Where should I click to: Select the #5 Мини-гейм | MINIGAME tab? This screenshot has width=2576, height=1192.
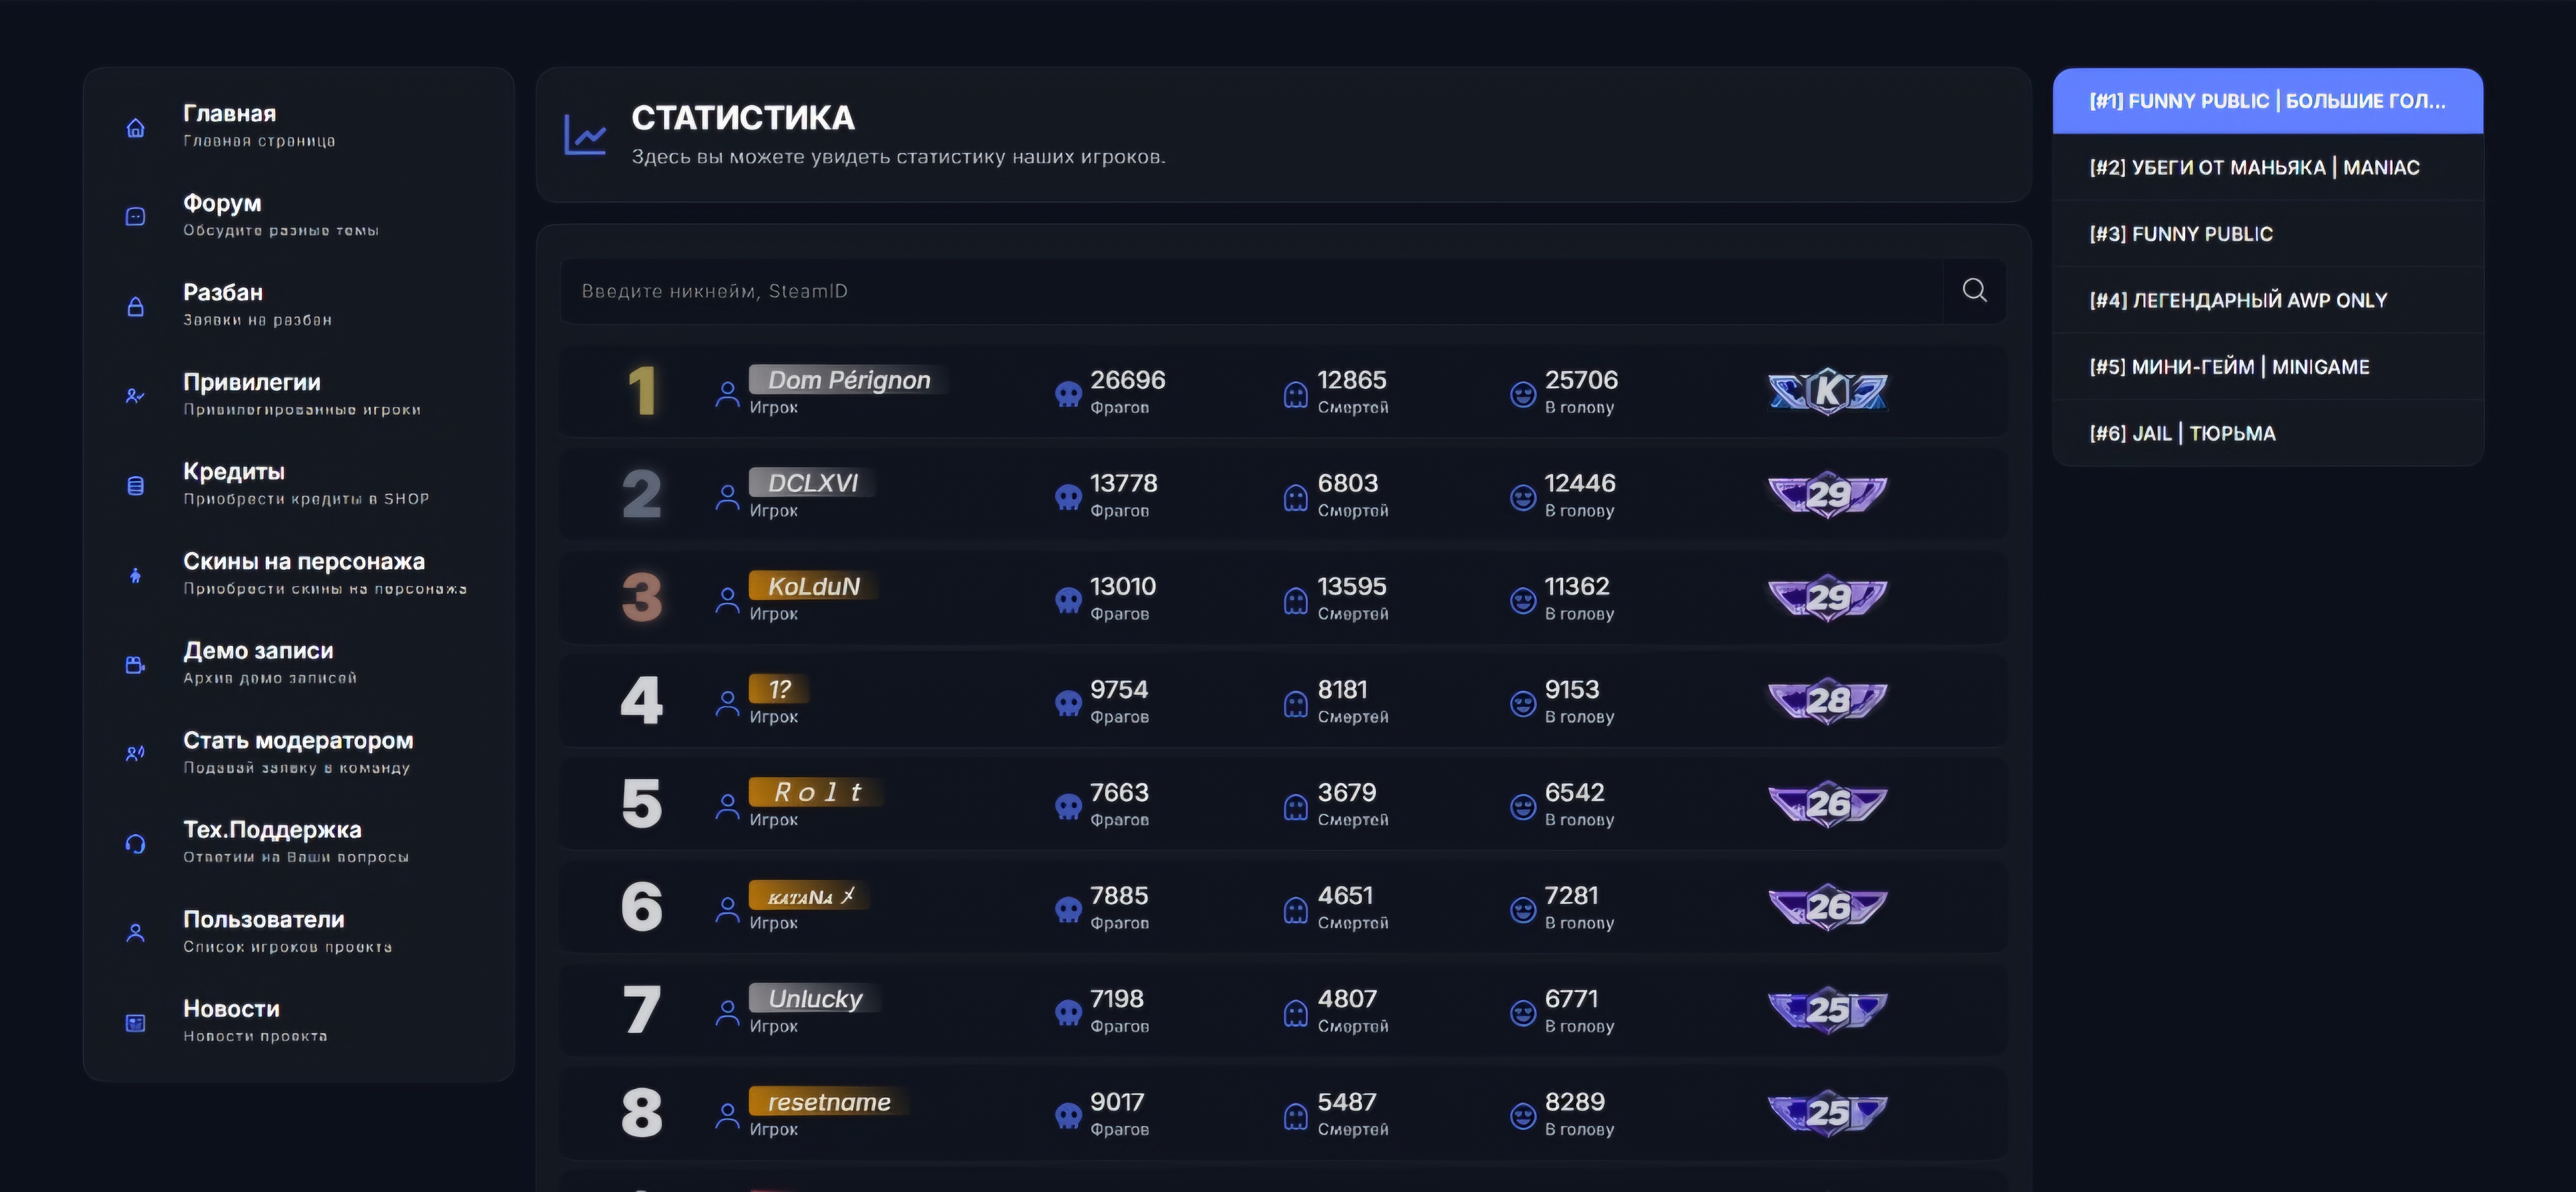click(x=2229, y=366)
